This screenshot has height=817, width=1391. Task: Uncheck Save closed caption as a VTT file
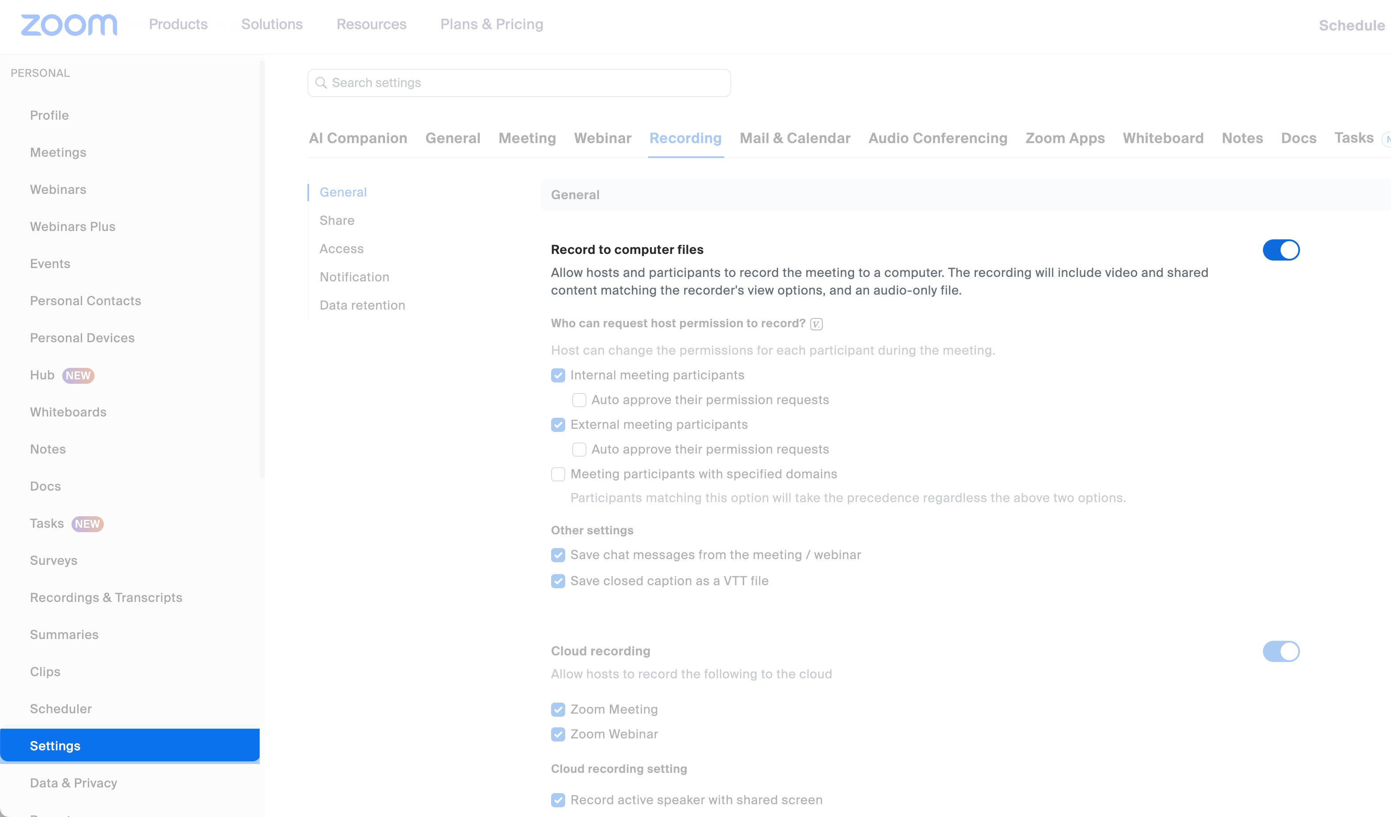pos(557,581)
